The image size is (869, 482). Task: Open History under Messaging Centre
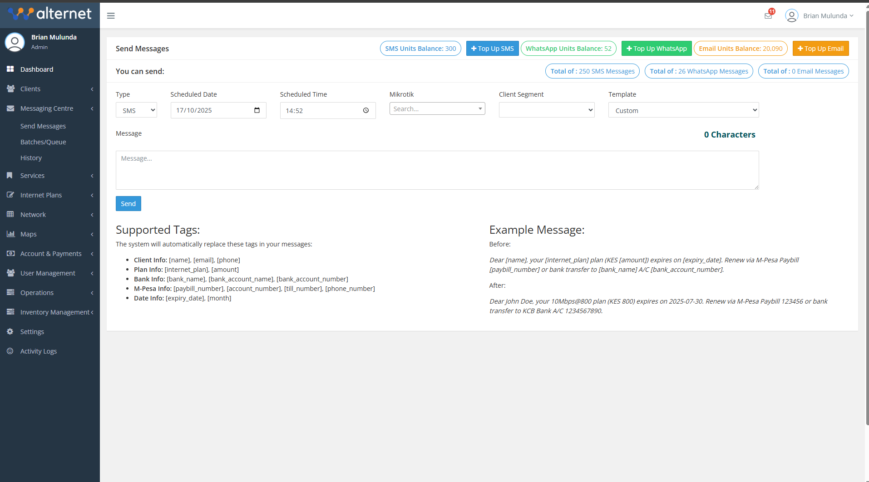(x=31, y=158)
